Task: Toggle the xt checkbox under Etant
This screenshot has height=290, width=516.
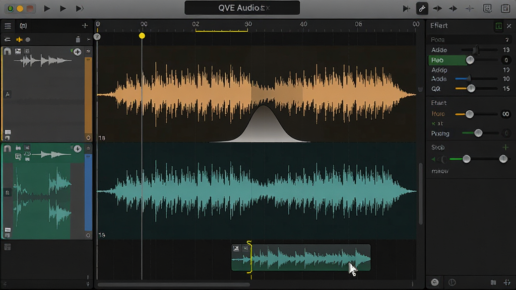Action: pos(433,124)
